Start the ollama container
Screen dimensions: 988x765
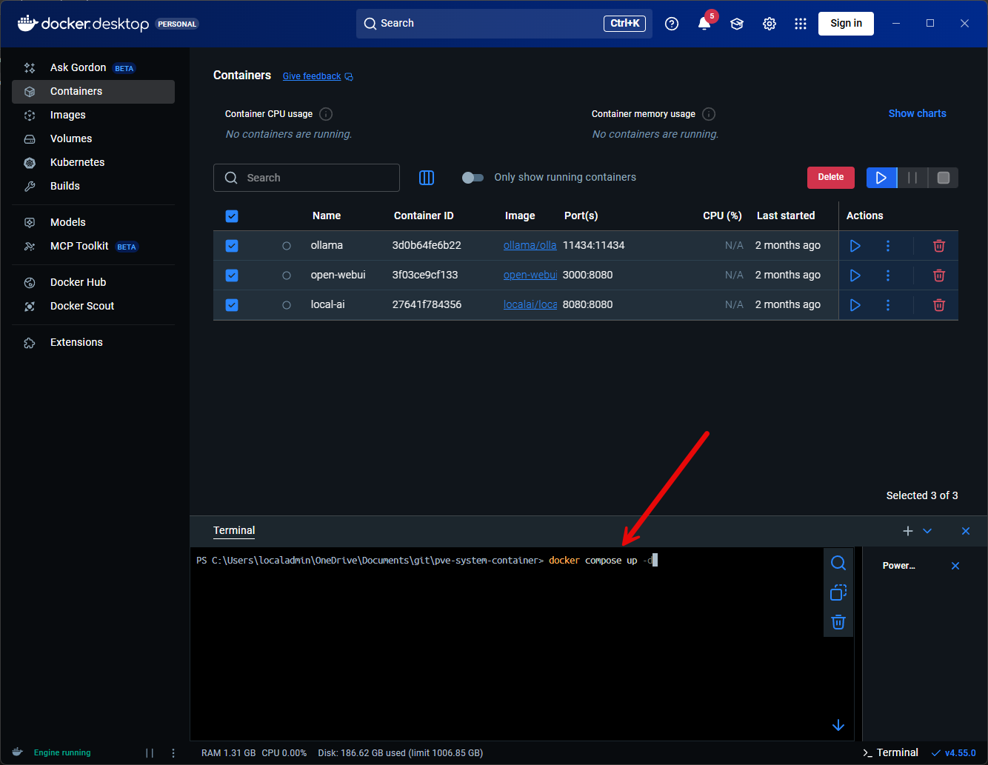pyautogui.click(x=855, y=246)
